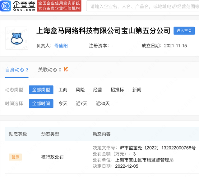Click 动态类型 column header in table

pyautogui.click(x=50, y=134)
